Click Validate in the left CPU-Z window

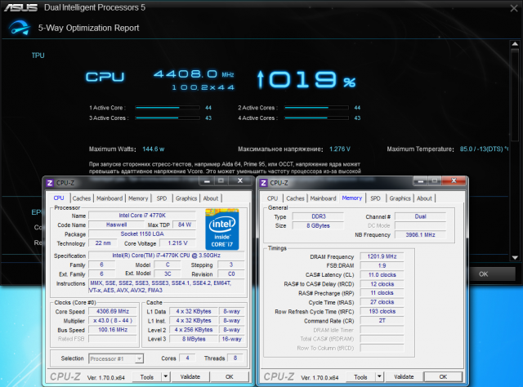pyautogui.click(x=190, y=377)
